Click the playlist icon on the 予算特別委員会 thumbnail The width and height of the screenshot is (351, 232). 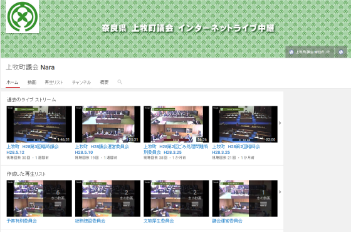58,204
